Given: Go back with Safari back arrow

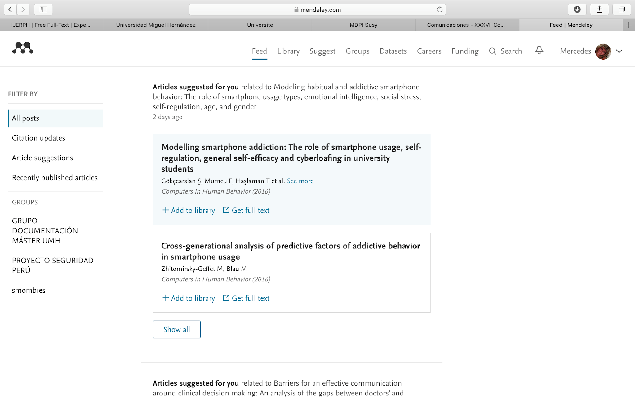Looking at the screenshot, I should [10, 10].
